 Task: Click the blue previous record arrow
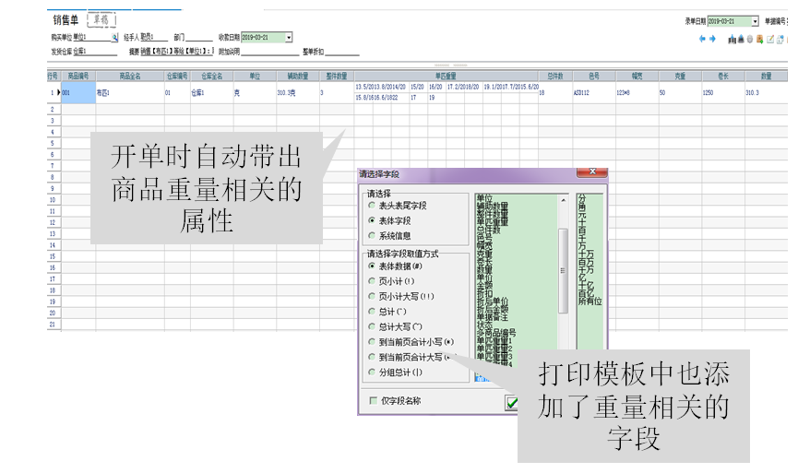coord(702,39)
